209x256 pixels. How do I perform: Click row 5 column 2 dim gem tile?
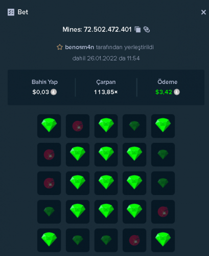78,240
